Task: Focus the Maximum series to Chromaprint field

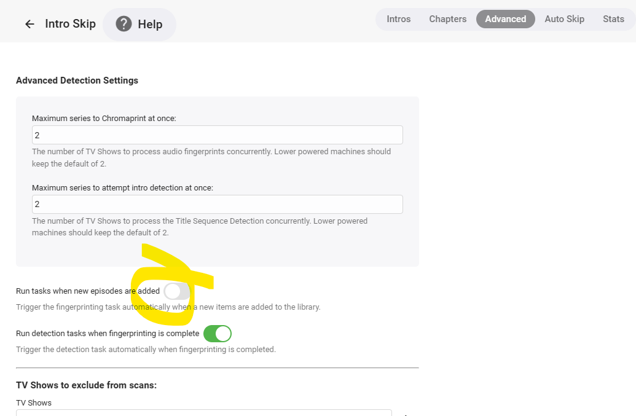Action: click(217, 135)
